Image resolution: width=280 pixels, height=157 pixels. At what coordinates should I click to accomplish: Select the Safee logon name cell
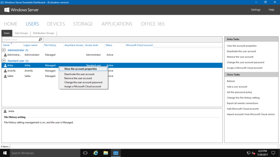(x=28, y=76)
